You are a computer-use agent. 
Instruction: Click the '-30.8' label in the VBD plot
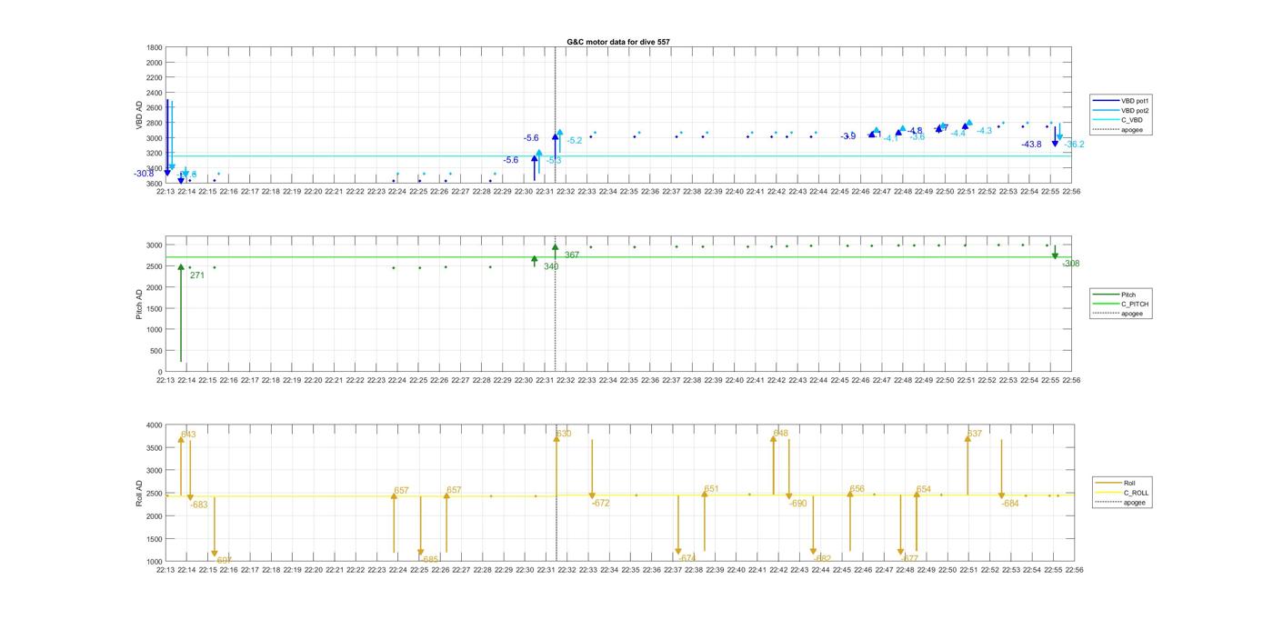tap(144, 174)
